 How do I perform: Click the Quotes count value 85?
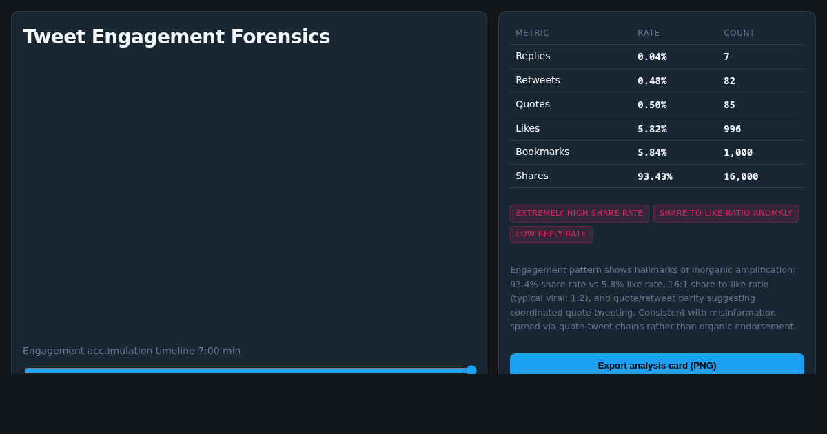click(x=729, y=105)
